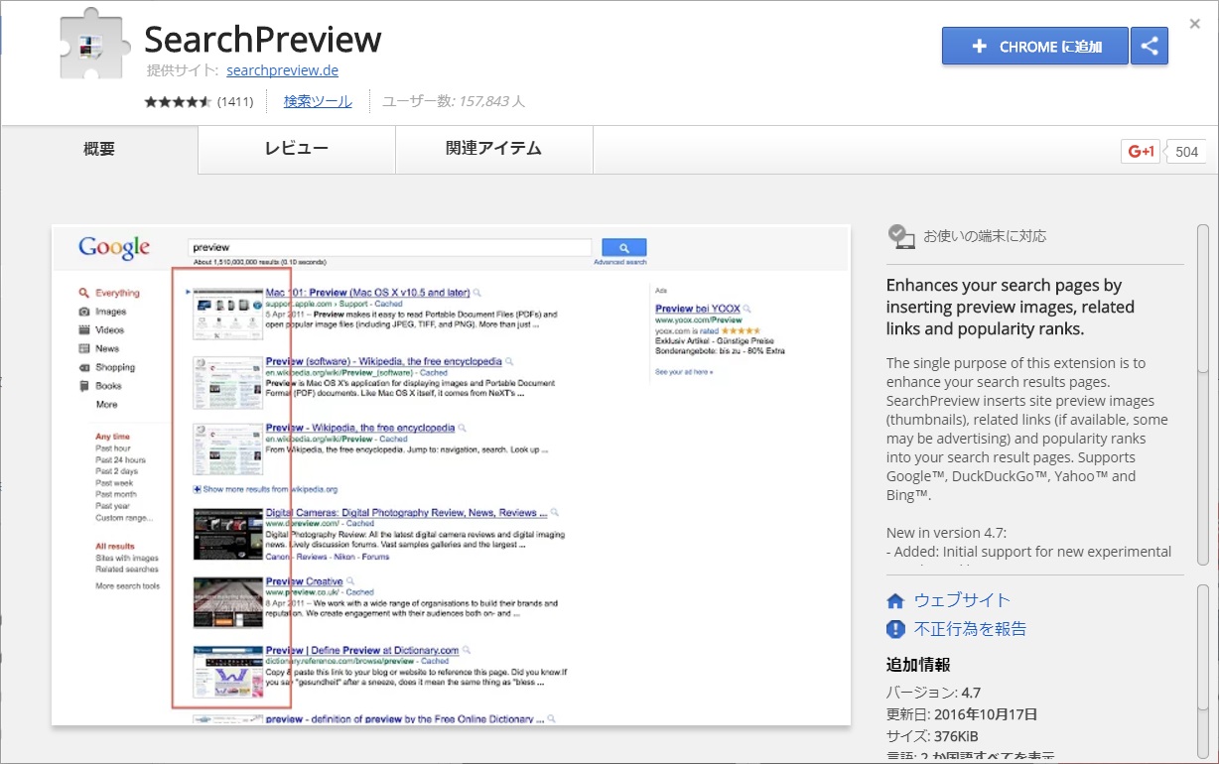1219x764 pixels.
Task: Click the Google search screenshot preview
Action: point(450,472)
